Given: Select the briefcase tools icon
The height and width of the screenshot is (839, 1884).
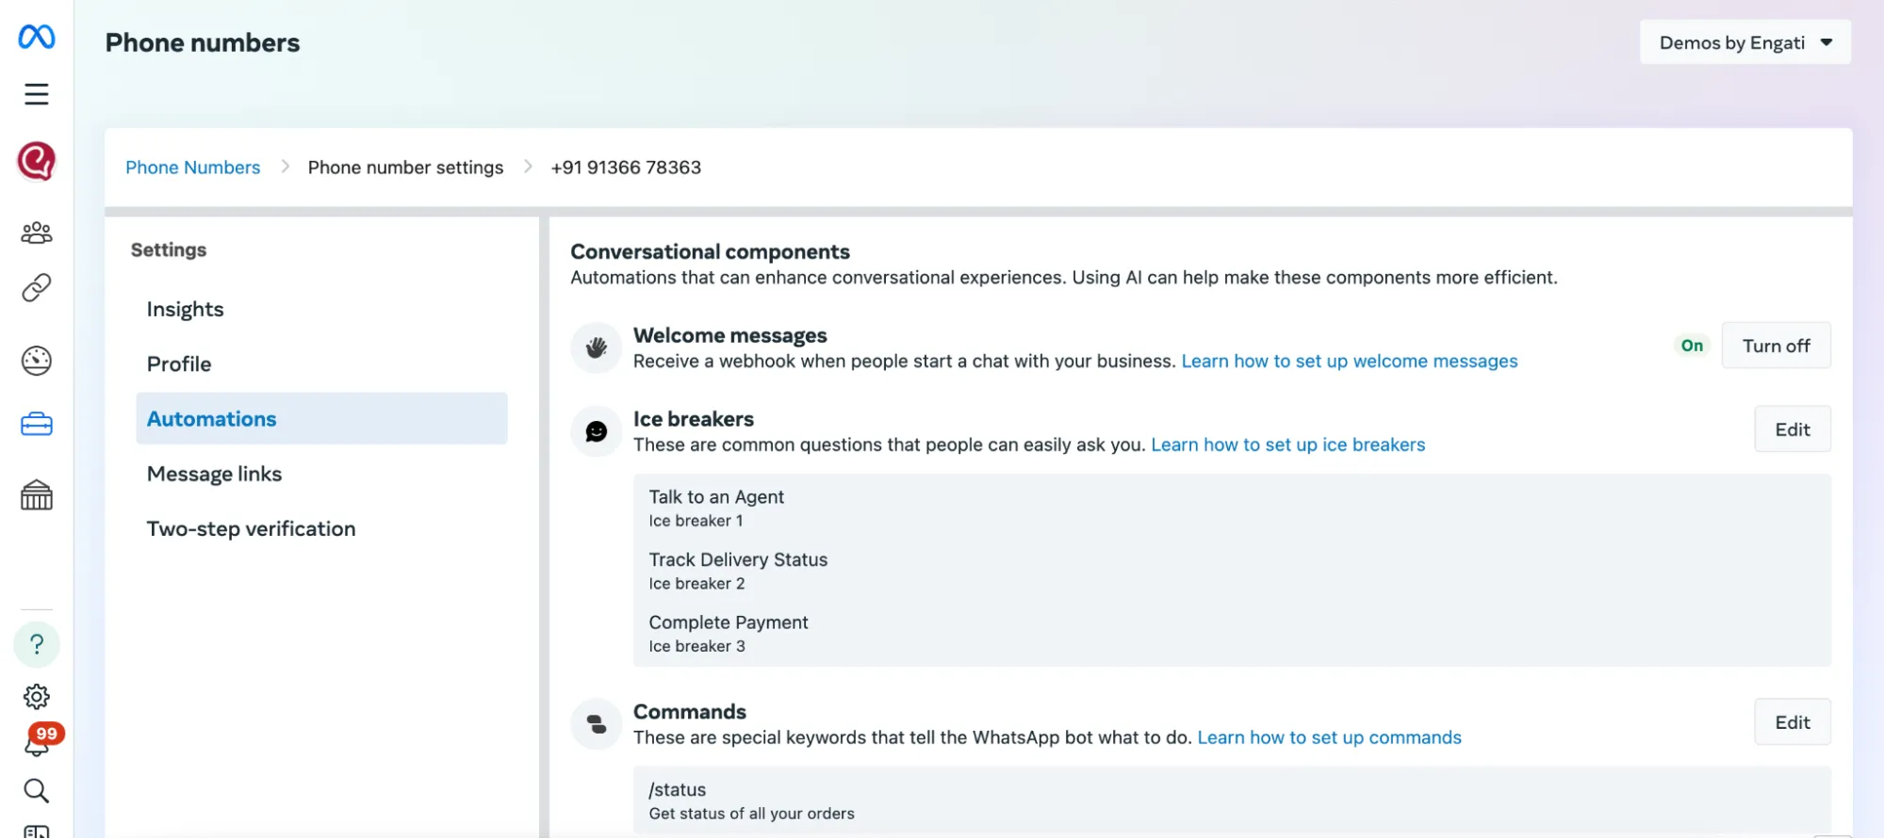Looking at the screenshot, I should click(x=37, y=425).
